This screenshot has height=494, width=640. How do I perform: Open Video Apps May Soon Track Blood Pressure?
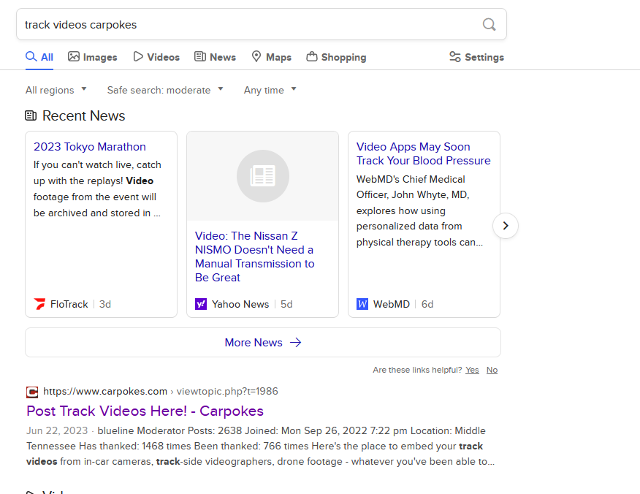coord(423,153)
